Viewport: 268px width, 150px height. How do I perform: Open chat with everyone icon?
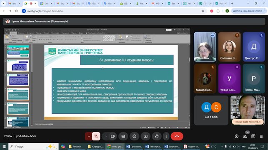[x=253, y=136]
